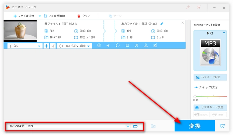
Task: Open the alarm clock scheduler icon
Action: [222, 126]
